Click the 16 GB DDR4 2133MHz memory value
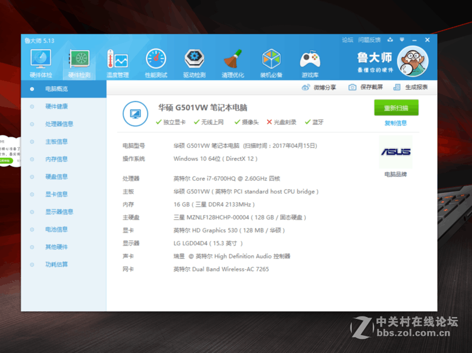 tap(214, 204)
